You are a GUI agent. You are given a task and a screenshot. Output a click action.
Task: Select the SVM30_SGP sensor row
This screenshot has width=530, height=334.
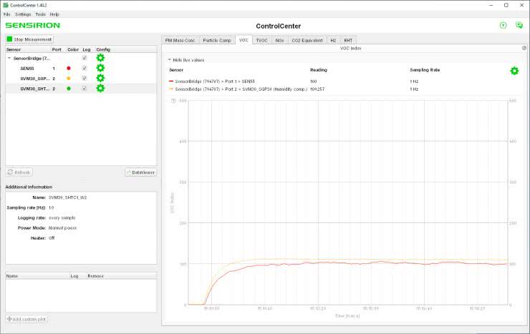pyautogui.click(x=34, y=78)
